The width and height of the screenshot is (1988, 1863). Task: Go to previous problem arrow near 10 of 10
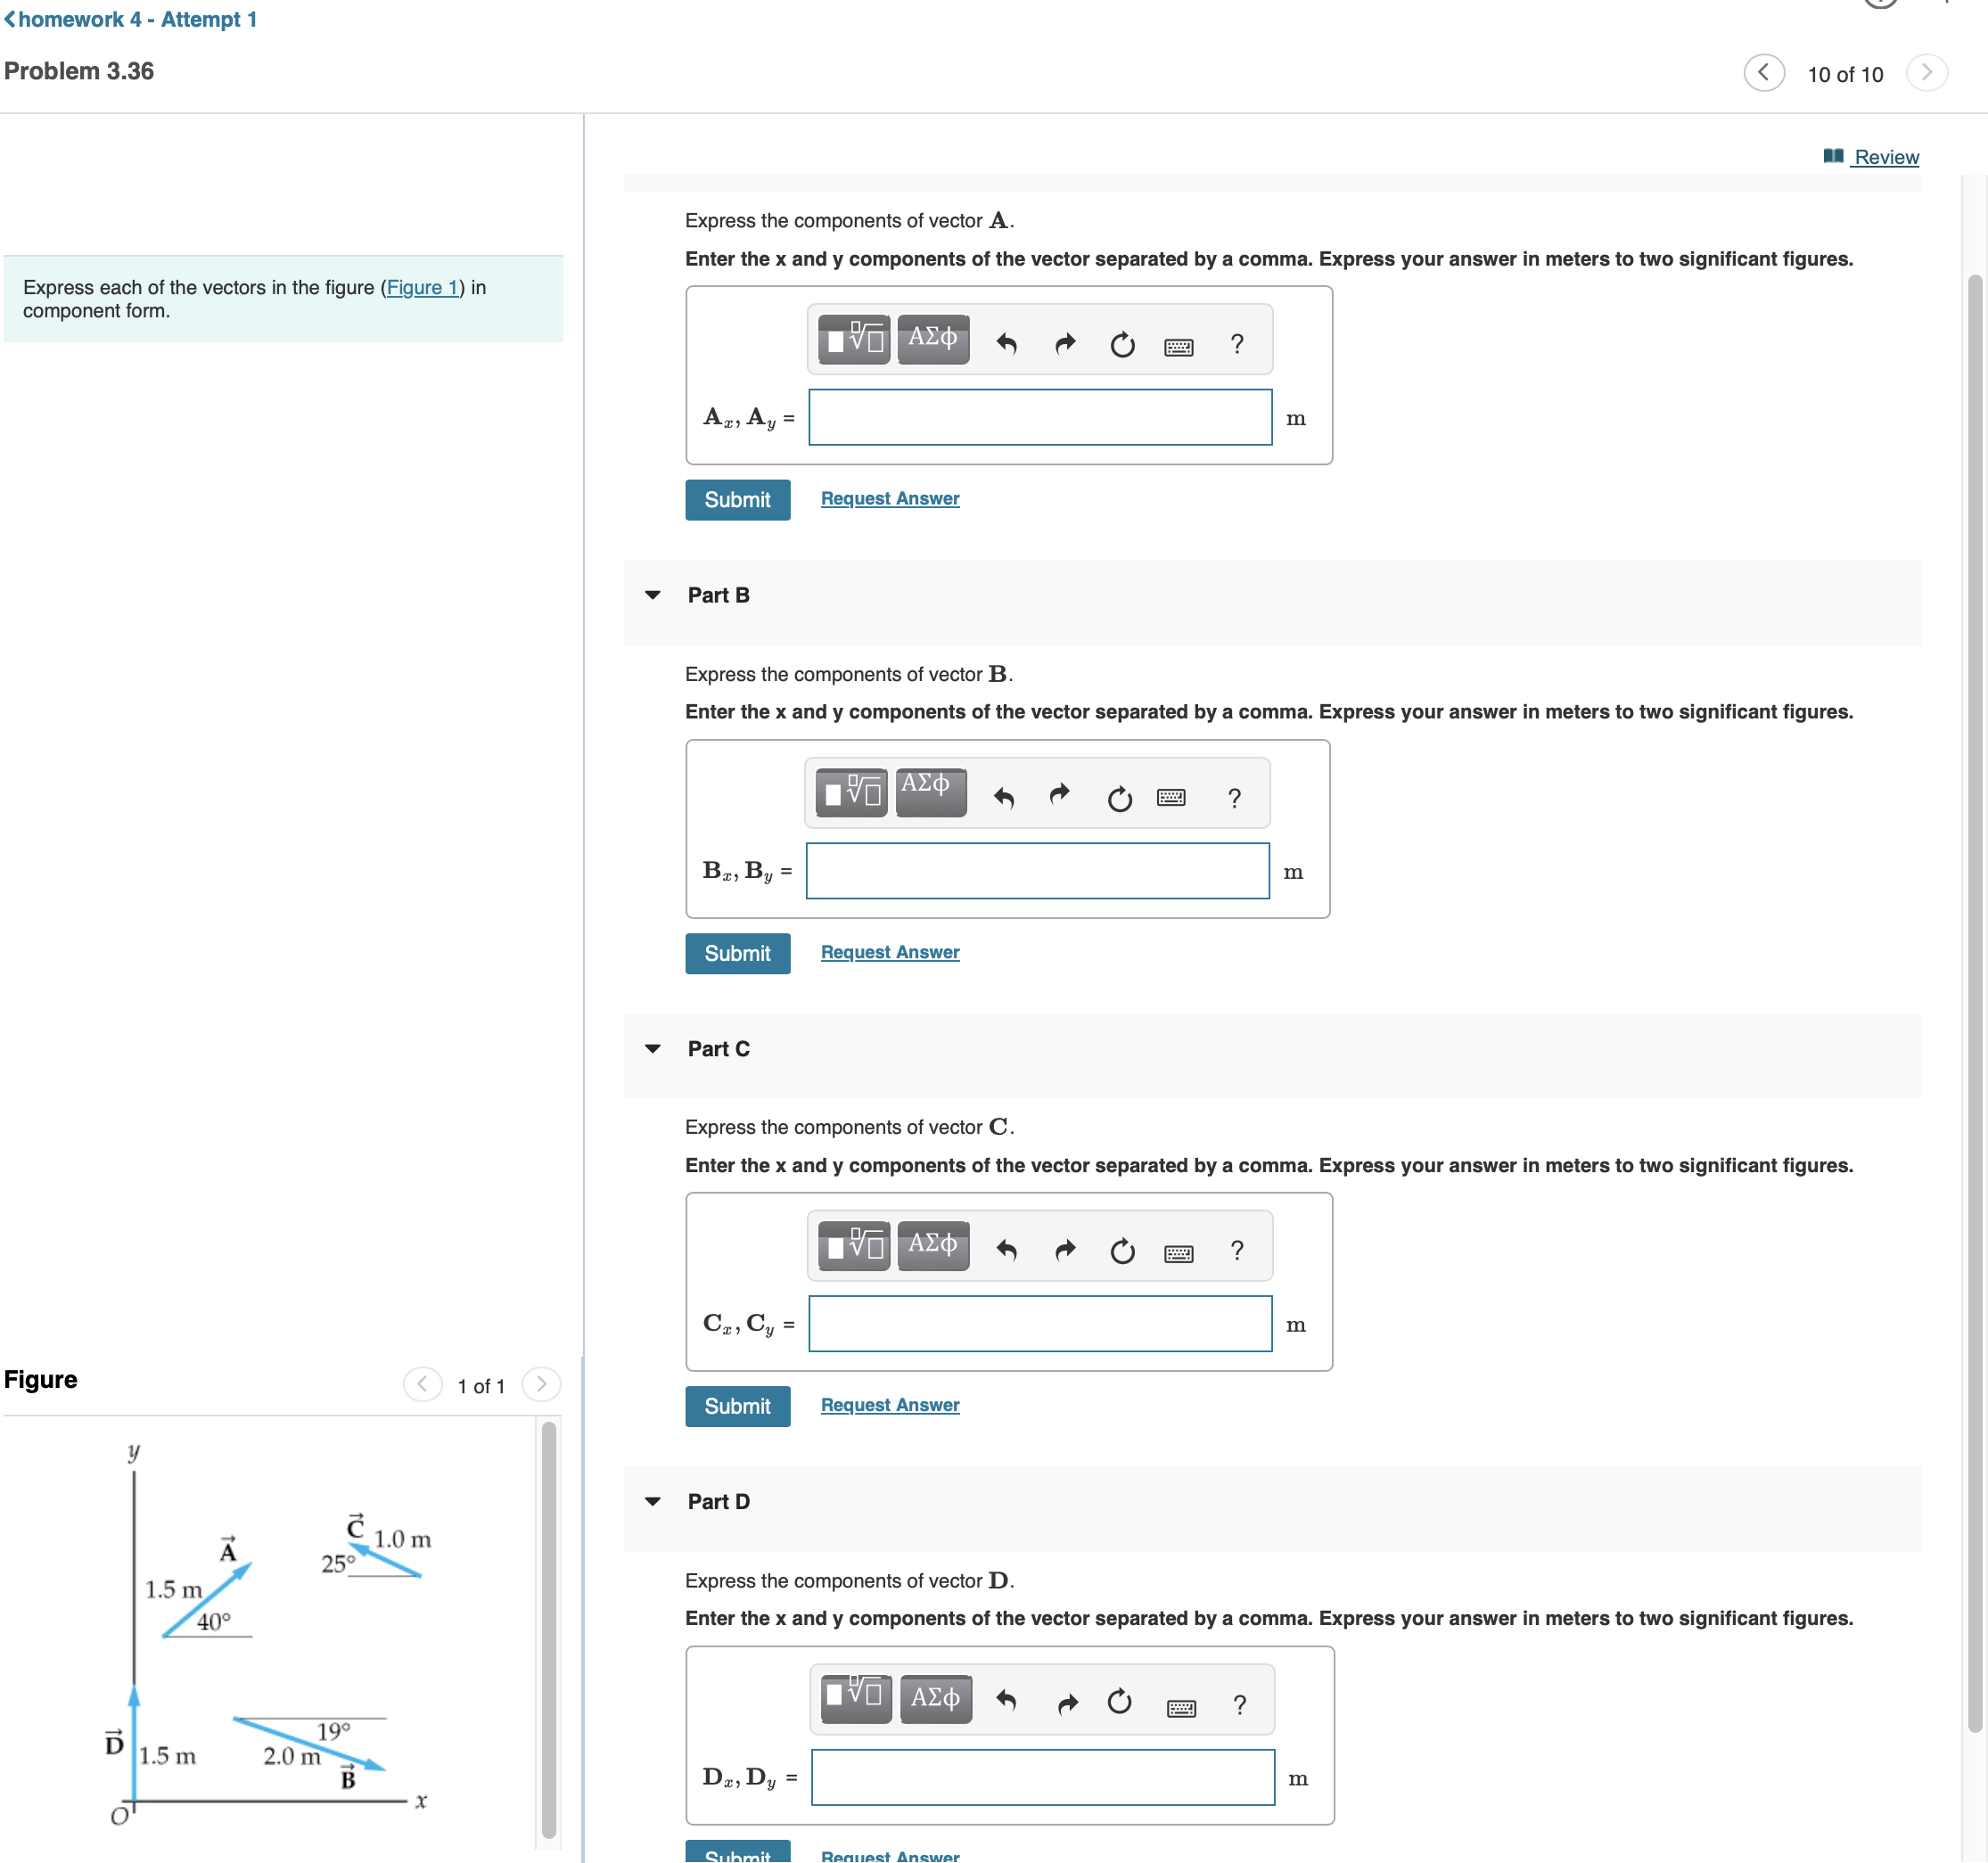coord(1763,72)
